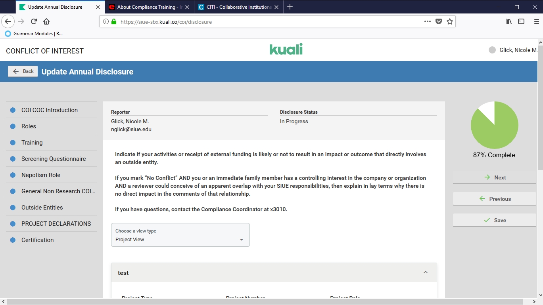Toggle the browser sidebar icon
The width and height of the screenshot is (543, 305).
pos(521,22)
